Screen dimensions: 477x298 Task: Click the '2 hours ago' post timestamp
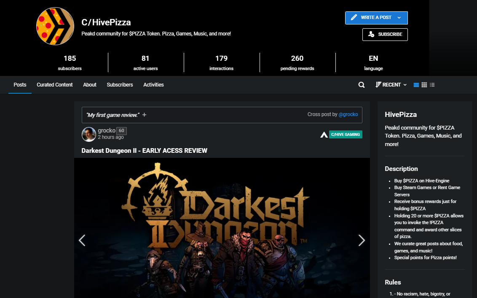point(111,137)
